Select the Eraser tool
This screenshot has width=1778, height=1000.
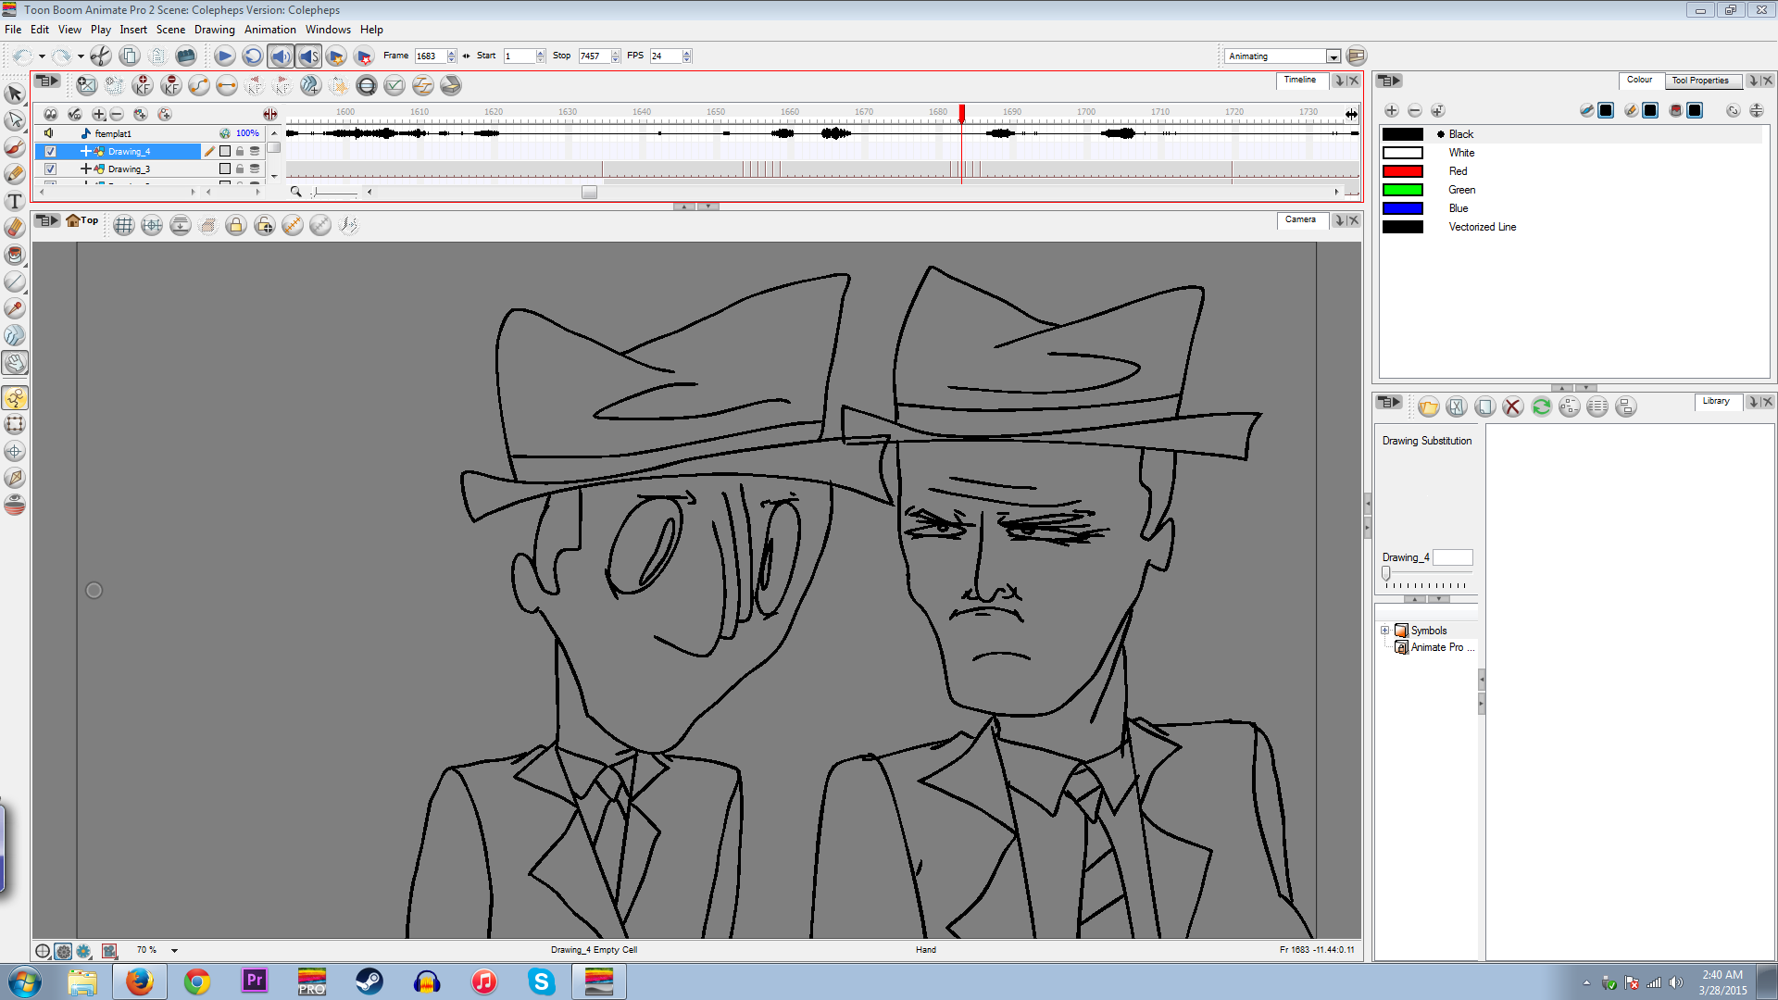pyautogui.click(x=15, y=228)
